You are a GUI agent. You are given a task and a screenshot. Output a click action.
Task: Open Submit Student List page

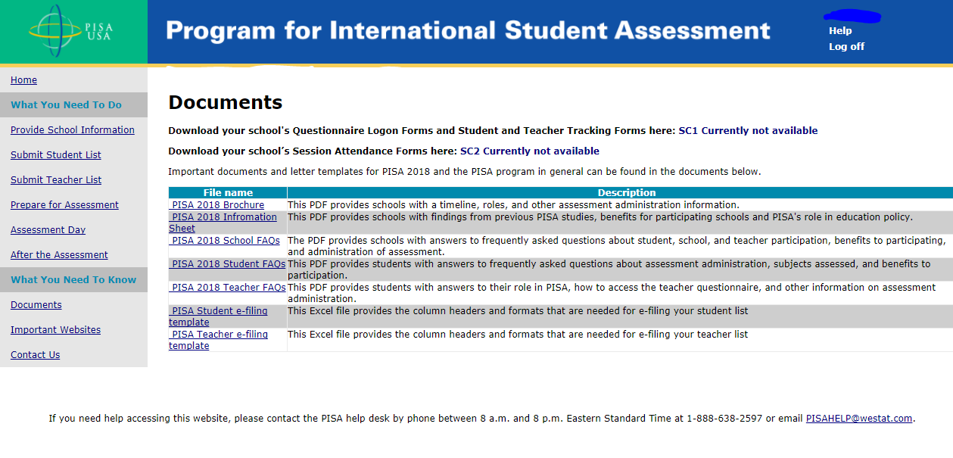click(x=56, y=155)
